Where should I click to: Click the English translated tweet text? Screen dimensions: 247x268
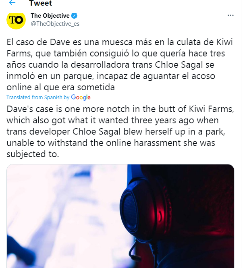(120, 132)
